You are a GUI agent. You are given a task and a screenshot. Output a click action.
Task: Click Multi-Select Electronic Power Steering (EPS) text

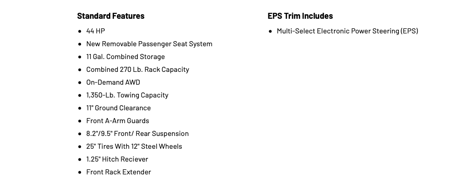(x=348, y=31)
